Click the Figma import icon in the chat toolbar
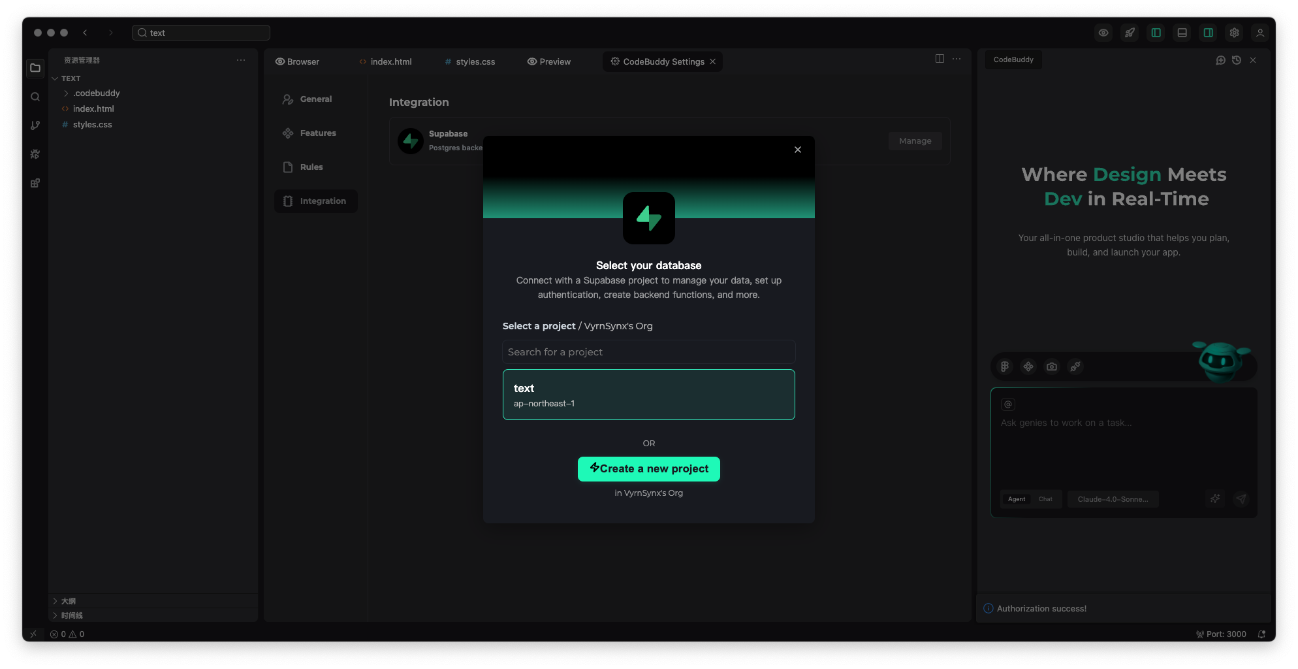1298x669 pixels. 1005,367
